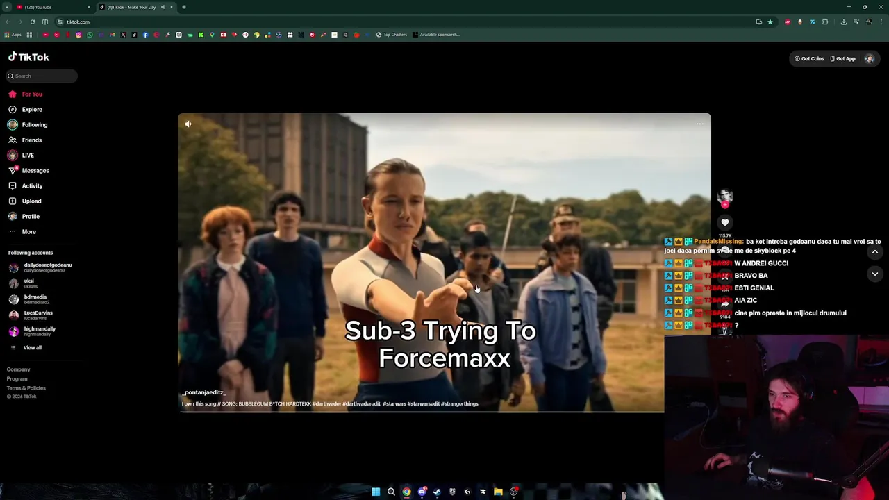889x500 pixels.
Task: Open Discord from the taskbar
Action: [422, 492]
